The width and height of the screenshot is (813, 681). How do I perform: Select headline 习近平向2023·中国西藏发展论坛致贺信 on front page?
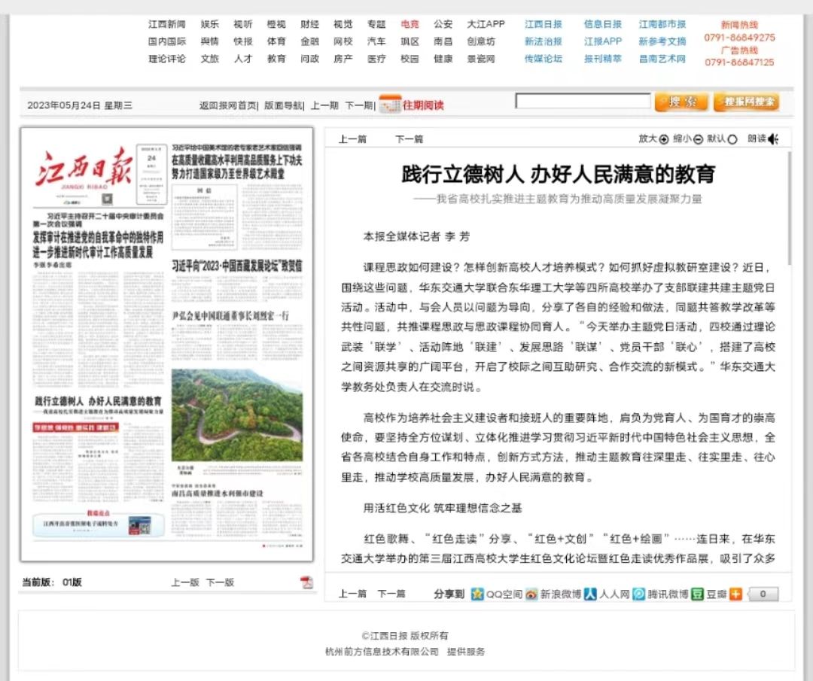coord(237,266)
